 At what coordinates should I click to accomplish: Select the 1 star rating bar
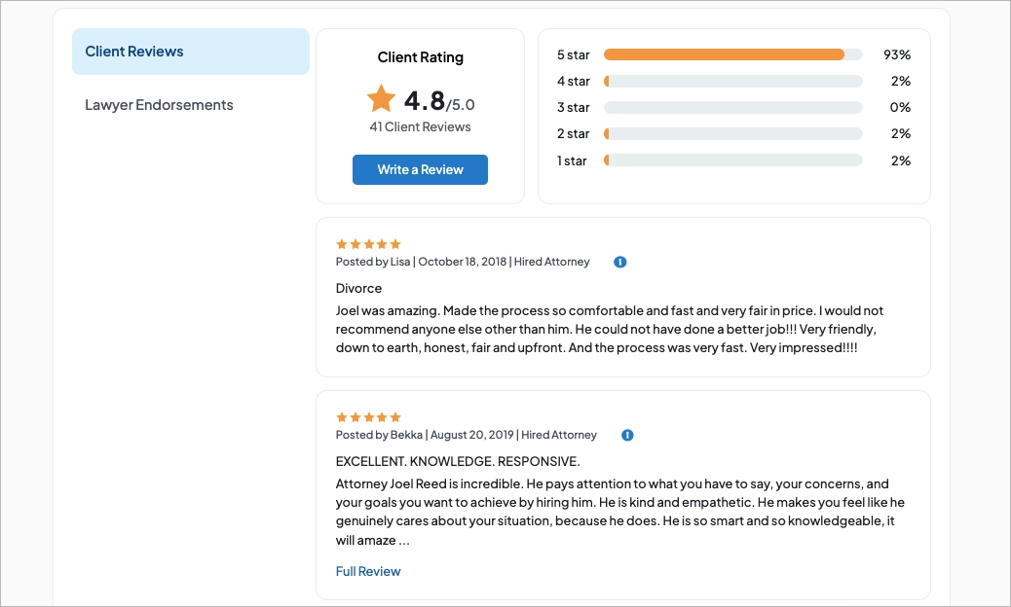[732, 160]
